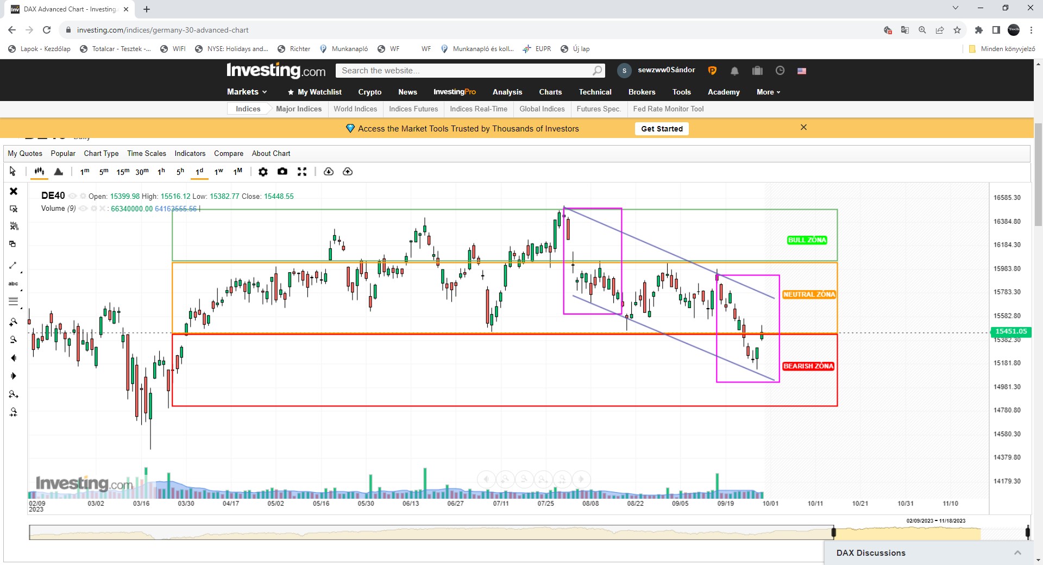Viewport: 1043px width, 565px height.
Task: Go to the World Indices tab
Action: click(x=355, y=109)
